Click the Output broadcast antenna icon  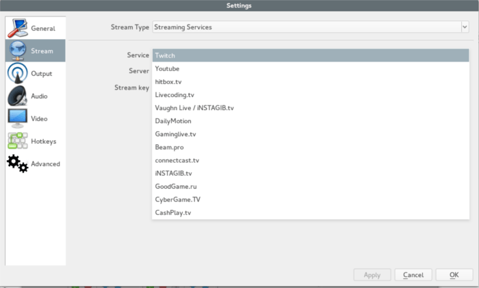coord(17,73)
